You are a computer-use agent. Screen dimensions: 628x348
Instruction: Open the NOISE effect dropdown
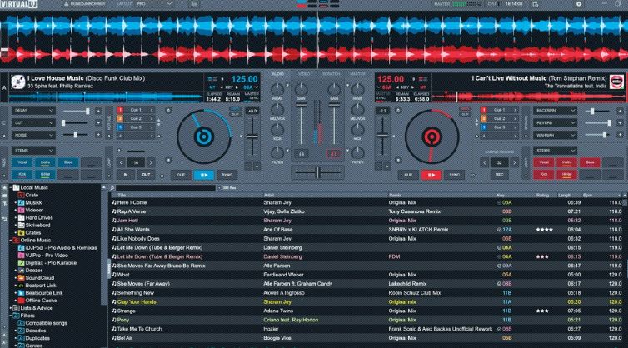coord(33,135)
